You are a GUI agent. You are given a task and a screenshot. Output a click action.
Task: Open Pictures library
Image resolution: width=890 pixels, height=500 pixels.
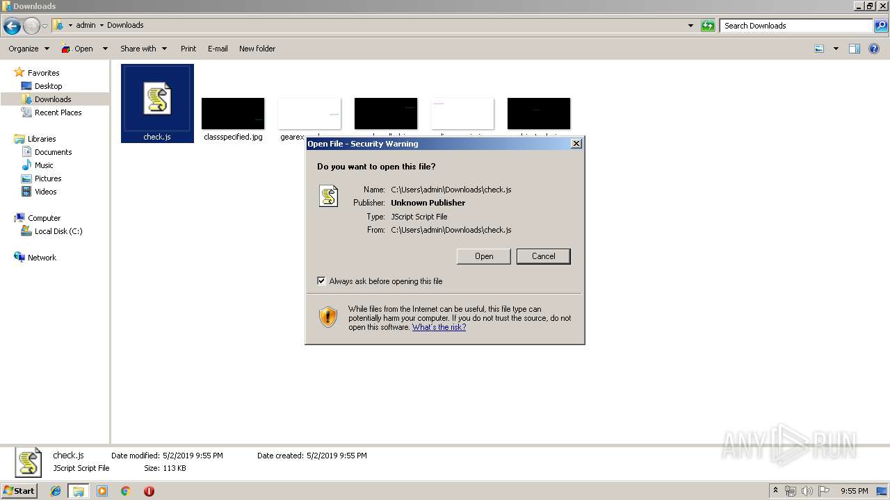pos(48,178)
